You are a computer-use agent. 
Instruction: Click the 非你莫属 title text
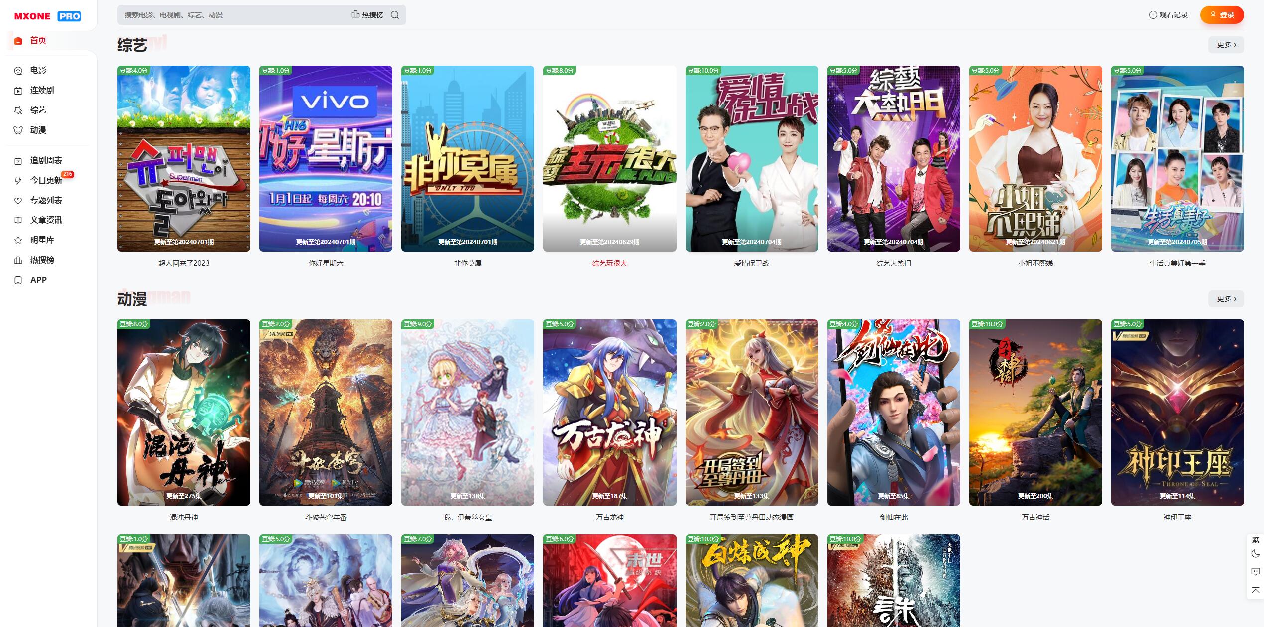point(467,263)
